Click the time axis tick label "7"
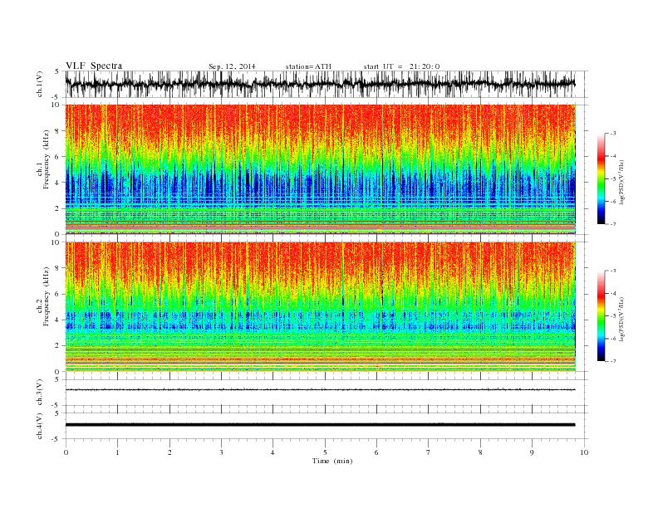This screenshot has height=508, width=658. click(429, 452)
